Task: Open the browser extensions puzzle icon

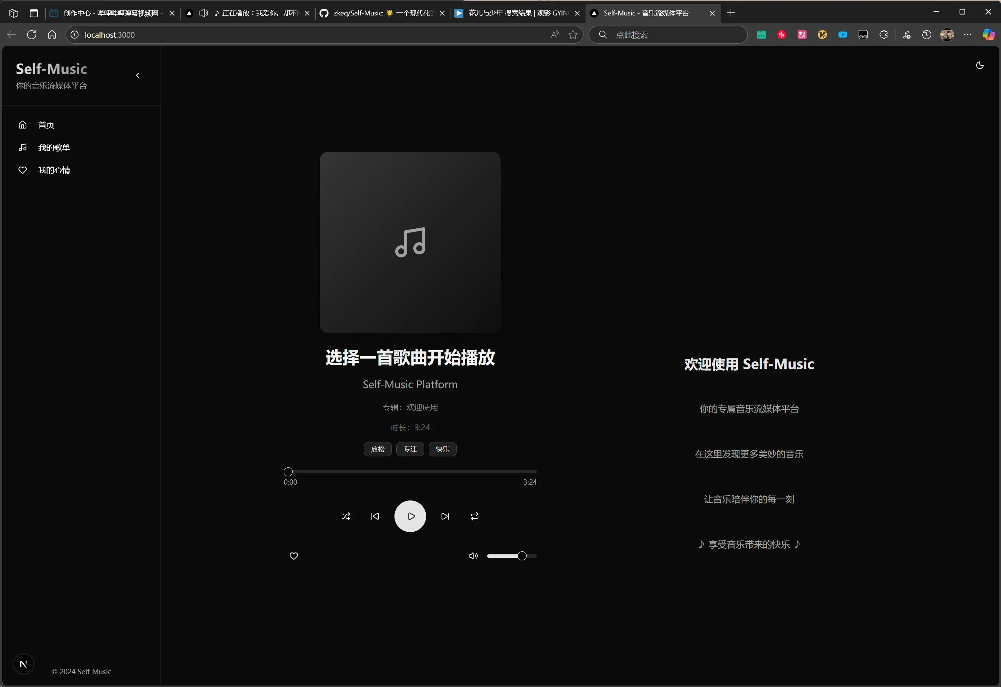Action: pyautogui.click(x=883, y=35)
